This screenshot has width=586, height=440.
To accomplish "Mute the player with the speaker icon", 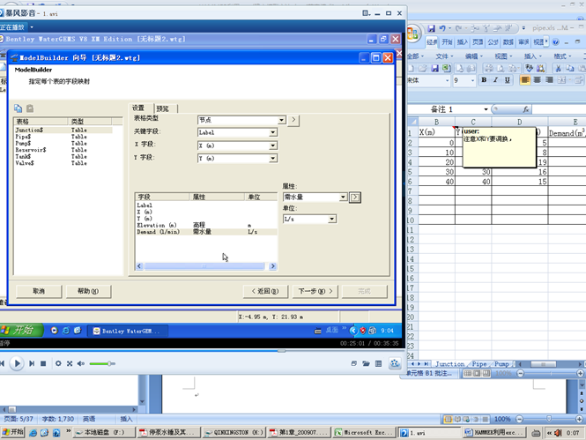I will pos(81,363).
